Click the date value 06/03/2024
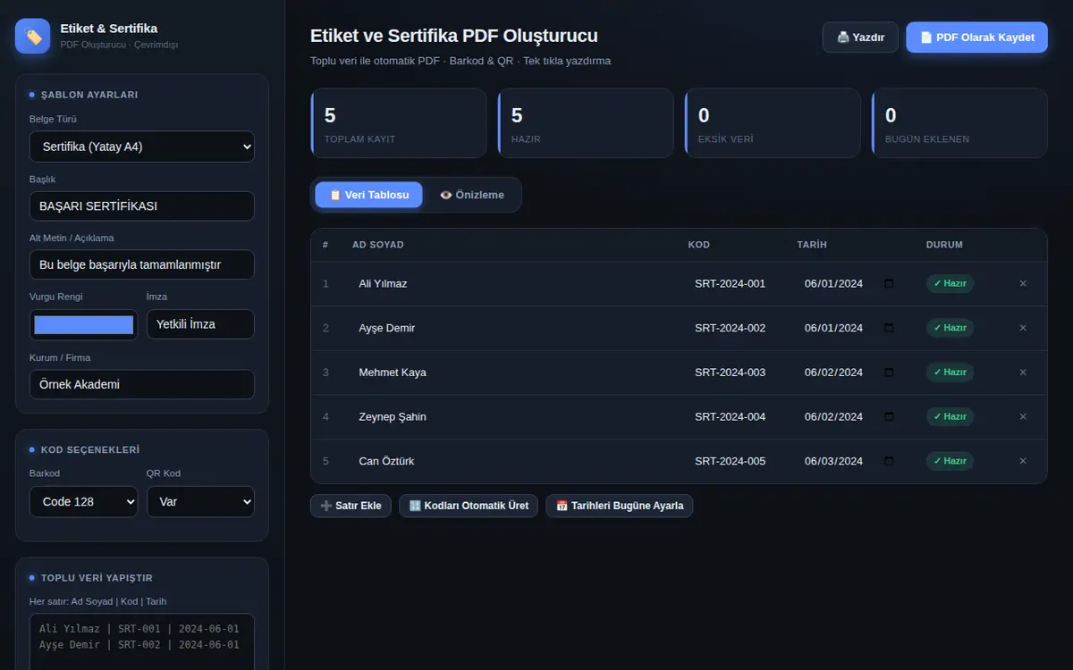This screenshot has height=670, width=1073. click(833, 461)
